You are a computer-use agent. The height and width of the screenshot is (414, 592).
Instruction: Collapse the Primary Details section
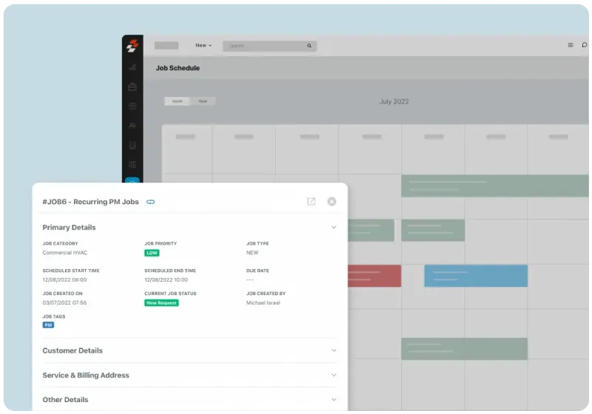pyautogui.click(x=334, y=228)
